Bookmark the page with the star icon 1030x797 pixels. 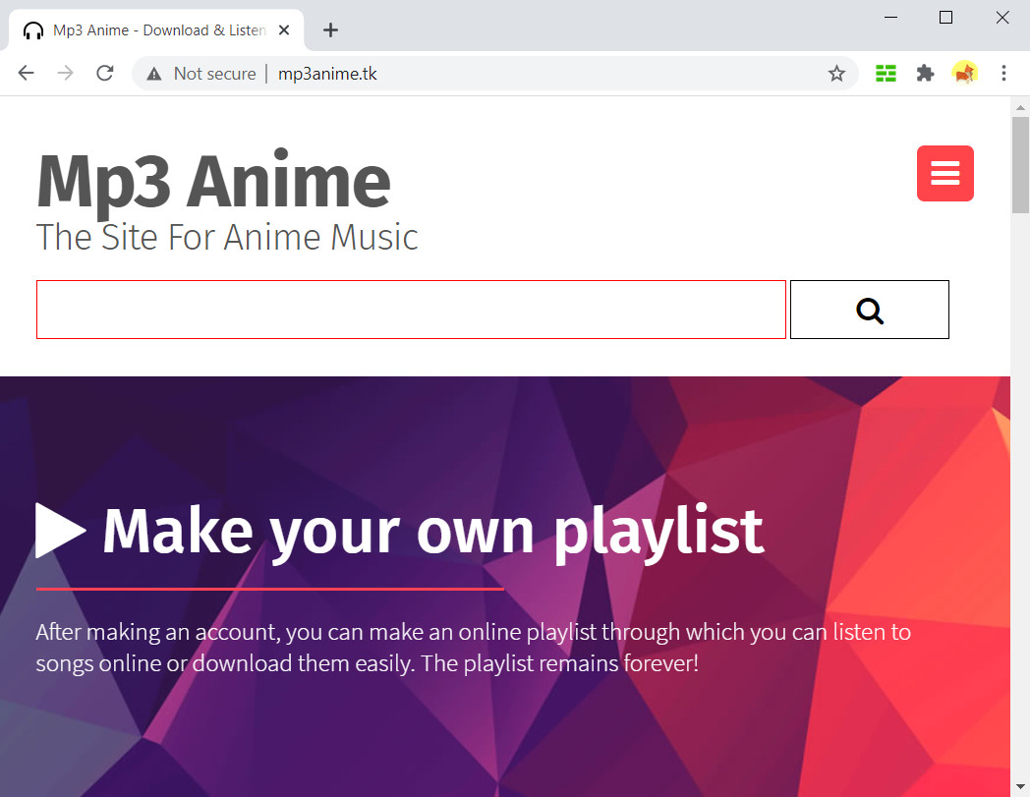[836, 73]
